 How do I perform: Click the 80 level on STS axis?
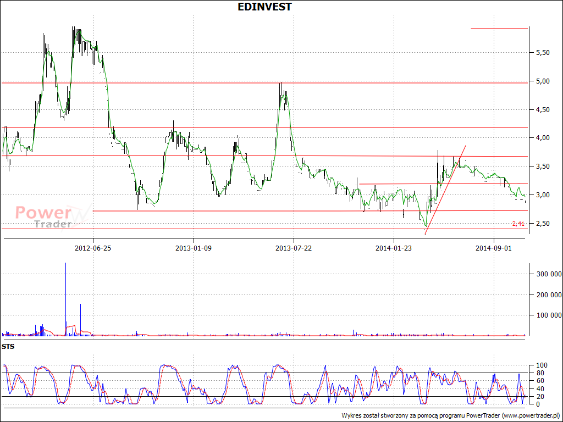[x=539, y=373]
